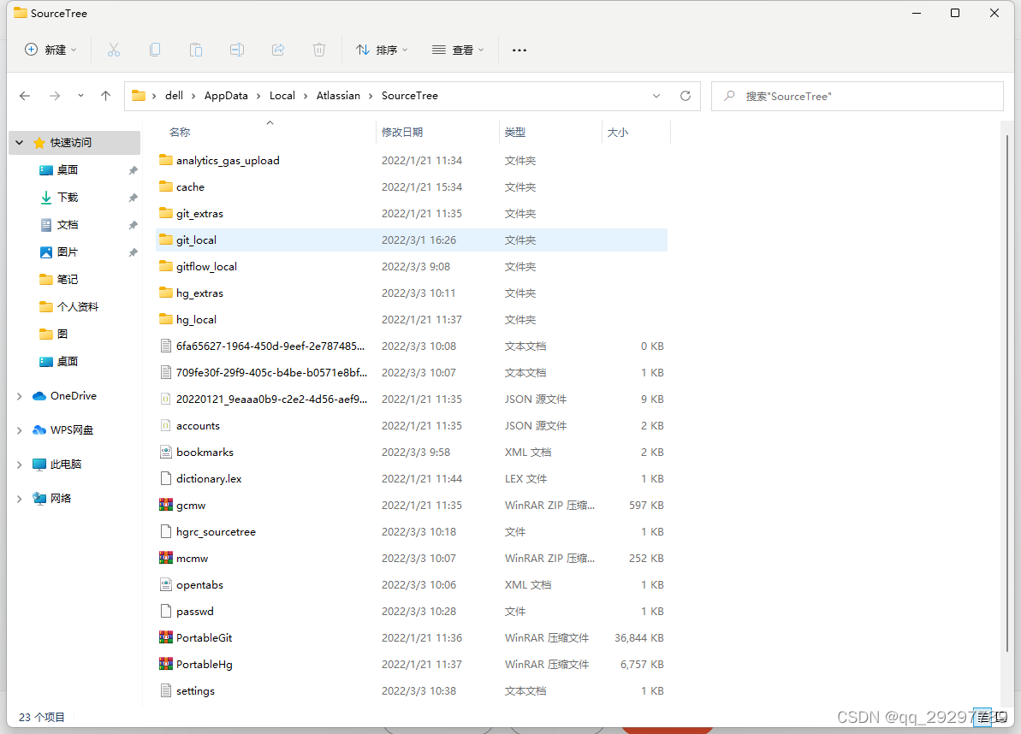Click the Share icon in the toolbar

click(278, 50)
